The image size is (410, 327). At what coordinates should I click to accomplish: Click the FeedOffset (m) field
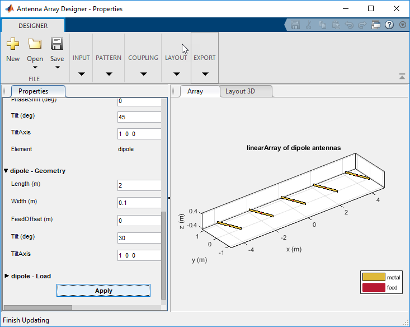click(x=139, y=221)
